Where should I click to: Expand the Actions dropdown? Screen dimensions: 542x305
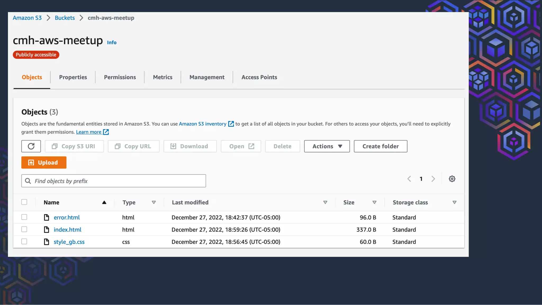point(327,146)
